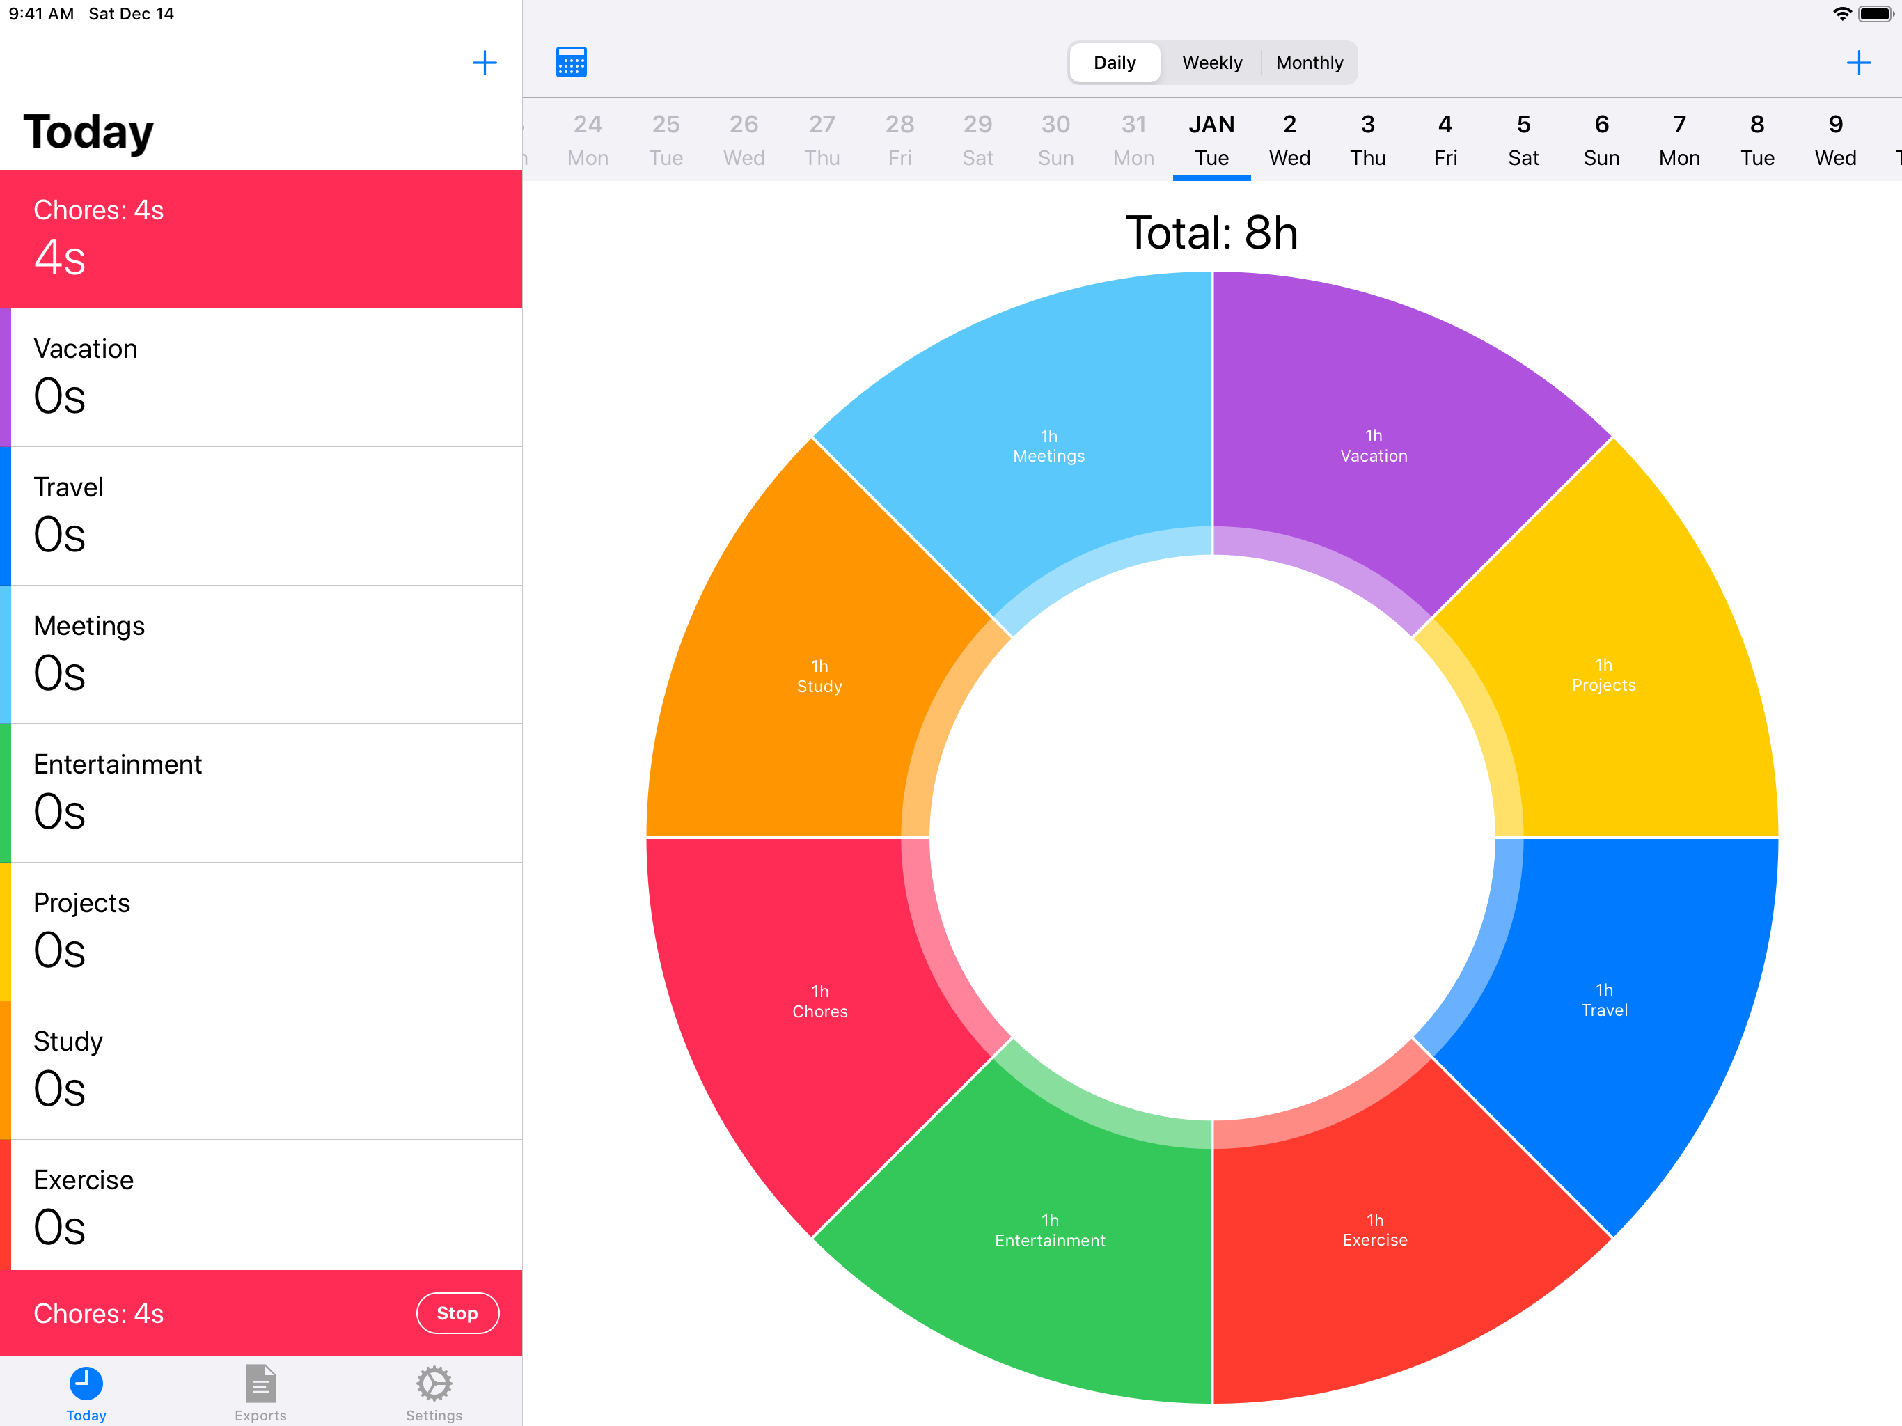Select Sat 5 in date strip
The image size is (1902, 1426).
pyautogui.click(x=1523, y=140)
